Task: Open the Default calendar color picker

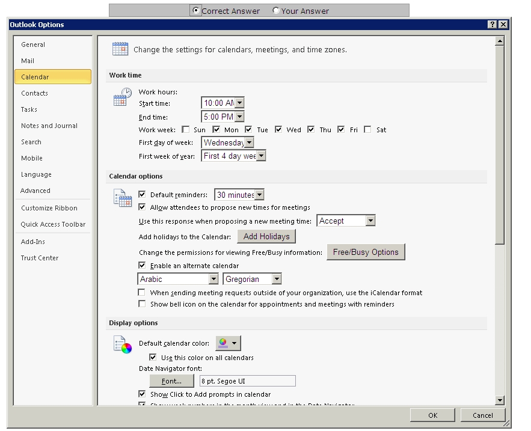Action: tap(229, 343)
